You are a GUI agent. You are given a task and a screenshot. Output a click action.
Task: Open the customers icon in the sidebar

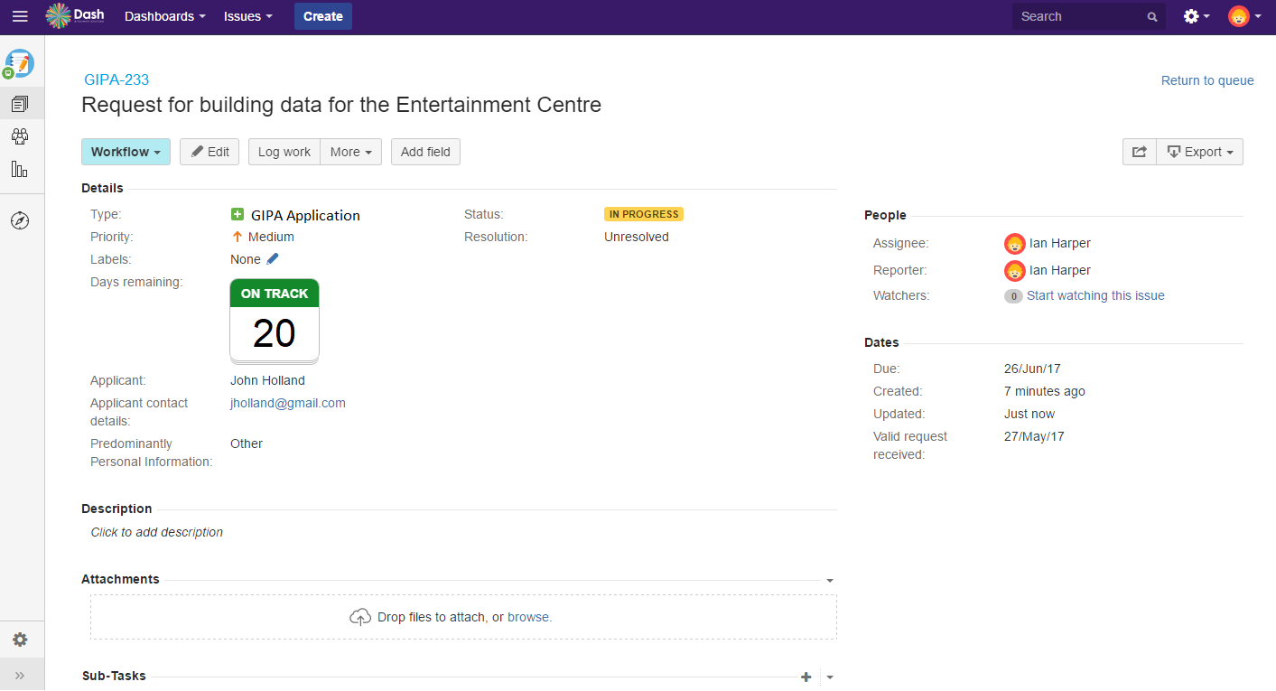point(20,136)
